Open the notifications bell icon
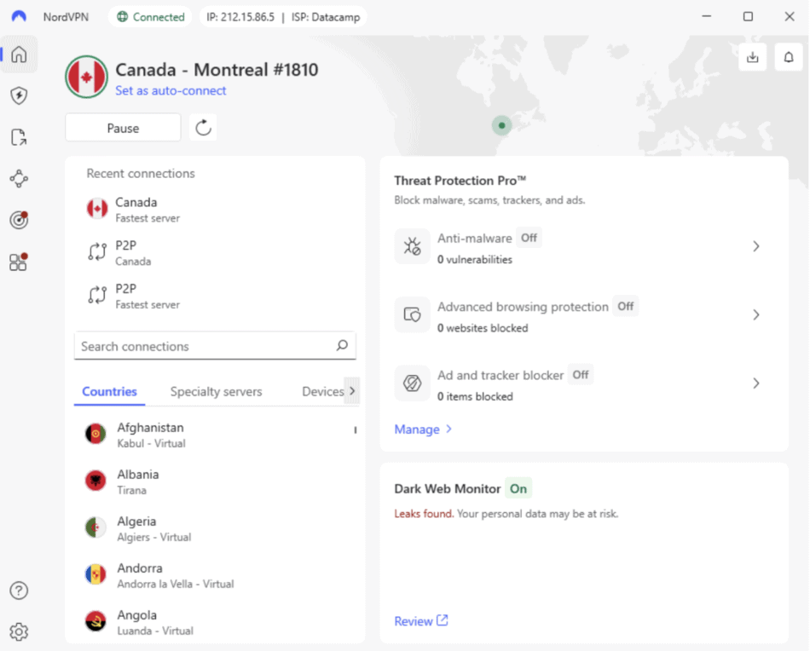 (789, 57)
